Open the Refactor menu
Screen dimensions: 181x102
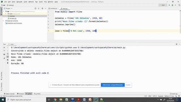pyautogui.click(x=31, y=2)
